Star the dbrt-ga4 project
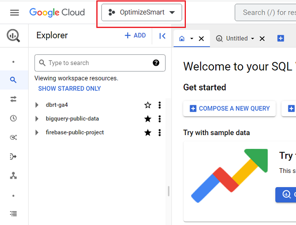Viewport: 296px width, 225px height. [148, 105]
